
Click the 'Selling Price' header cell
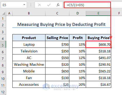(57, 38)
